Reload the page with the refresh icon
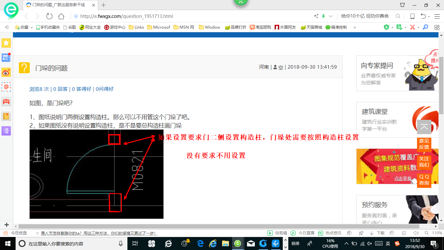 (x=49, y=16)
